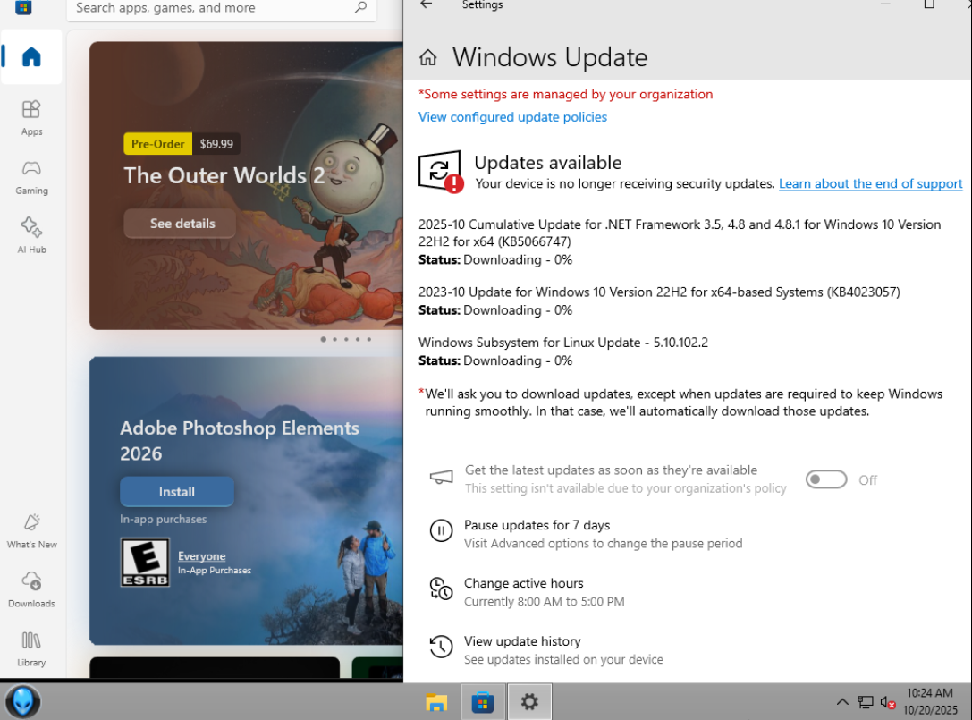Viewport: 972px width, 720px height.
Task: Open View configured update policies link
Action: click(512, 117)
